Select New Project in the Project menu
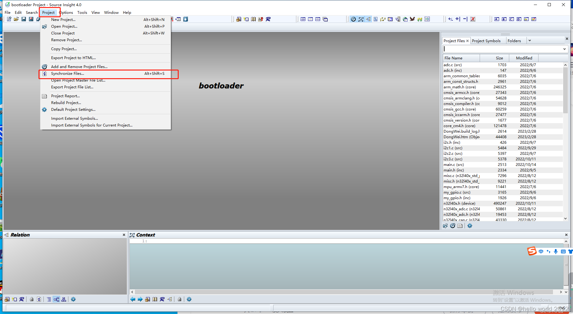573x314 pixels. (x=106, y=20)
